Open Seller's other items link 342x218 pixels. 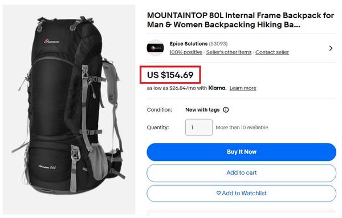(x=229, y=52)
